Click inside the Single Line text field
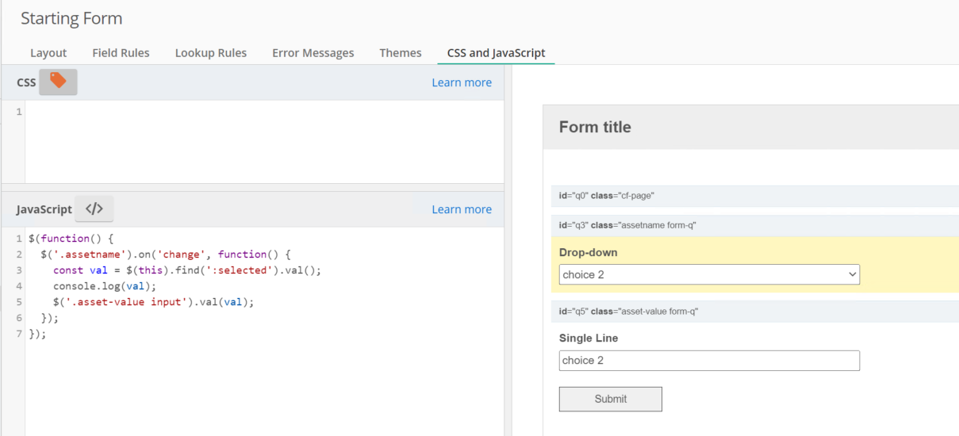Screen dimensions: 959x436 708,361
